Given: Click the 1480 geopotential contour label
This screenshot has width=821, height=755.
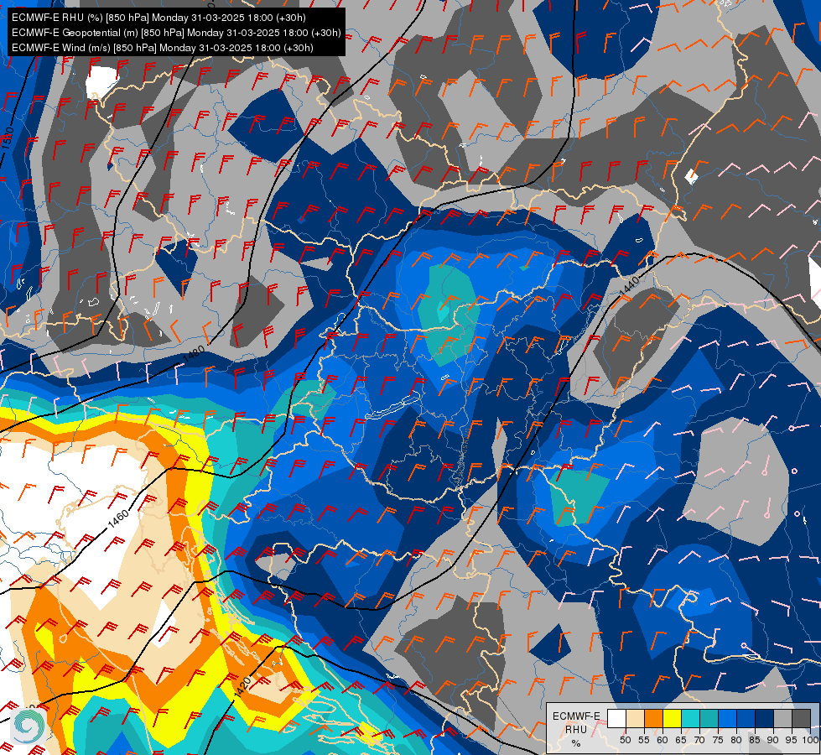Looking at the screenshot, I should 195,356.
